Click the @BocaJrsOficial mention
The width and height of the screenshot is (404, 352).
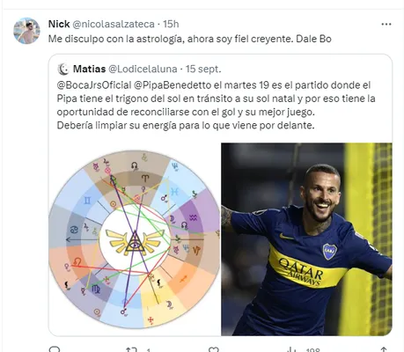click(94, 85)
